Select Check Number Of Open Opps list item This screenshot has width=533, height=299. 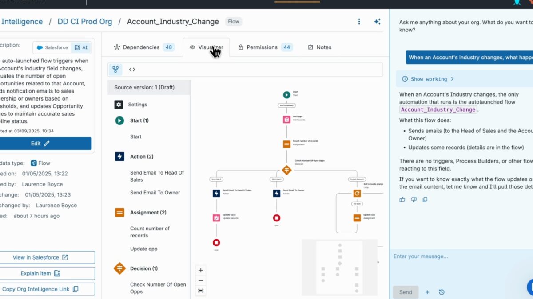(x=158, y=288)
